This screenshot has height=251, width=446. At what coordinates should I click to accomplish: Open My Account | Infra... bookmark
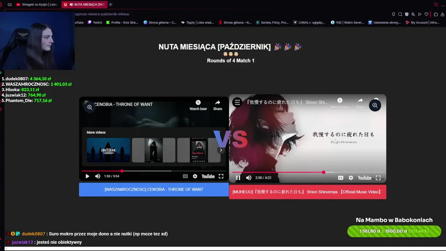(422, 22)
